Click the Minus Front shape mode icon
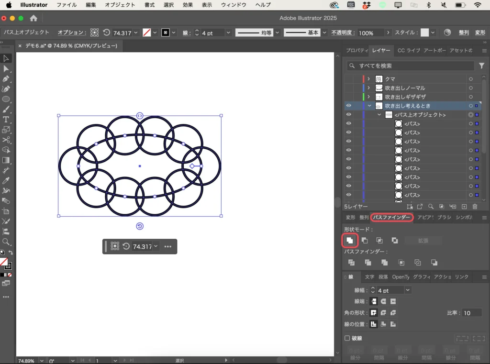 point(365,240)
